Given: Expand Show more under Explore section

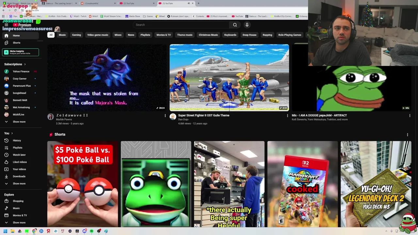Looking at the screenshot, I should pyautogui.click(x=20, y=223).
